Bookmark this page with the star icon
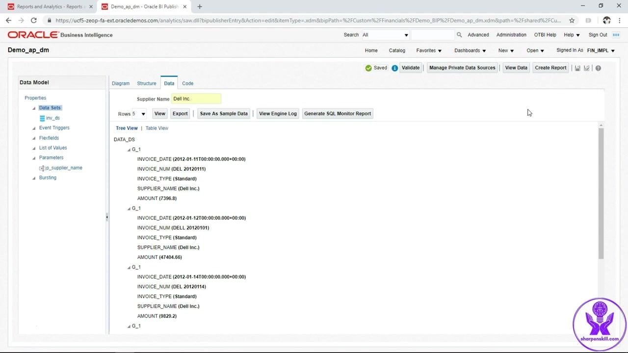 pos(572,21)
